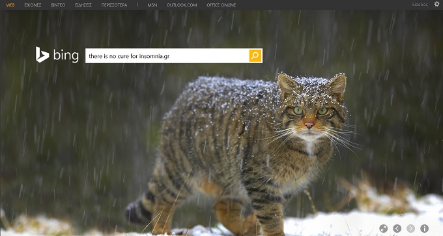This screenshot has width=443, height=236.
Task: Expand background image to fullscreen
Action: pyautogui.click(x=383, y=228)
